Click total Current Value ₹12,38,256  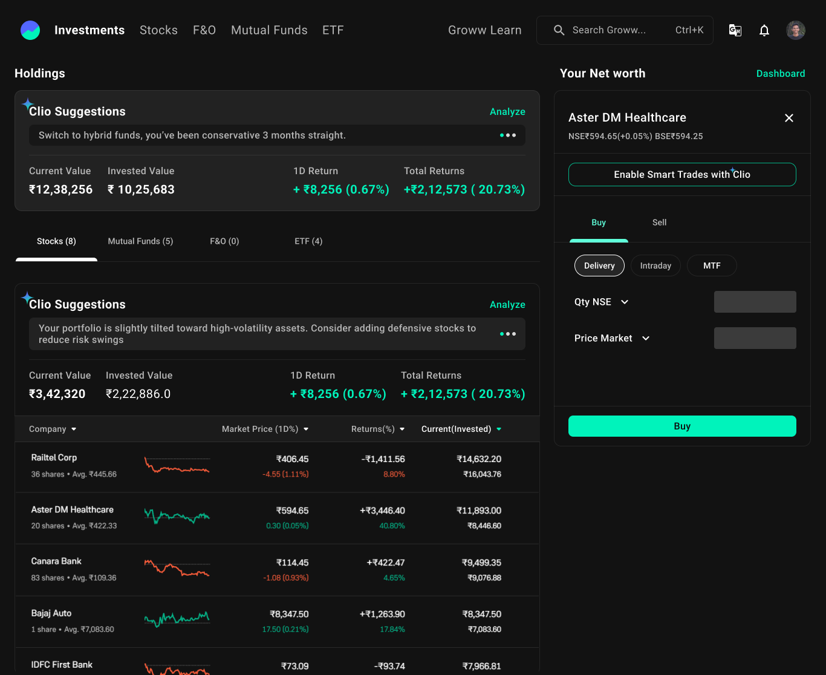[60, 189]
